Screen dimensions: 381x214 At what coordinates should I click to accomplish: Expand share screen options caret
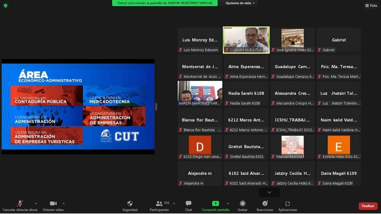(x=228, y=203)
